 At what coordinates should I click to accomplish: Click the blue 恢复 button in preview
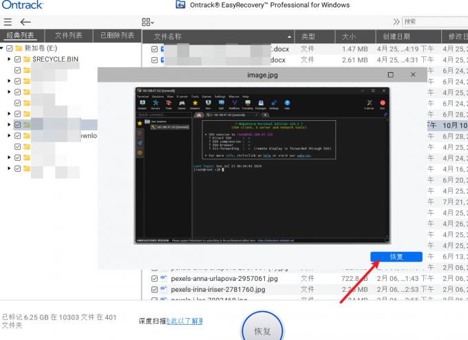click(396, 257)
